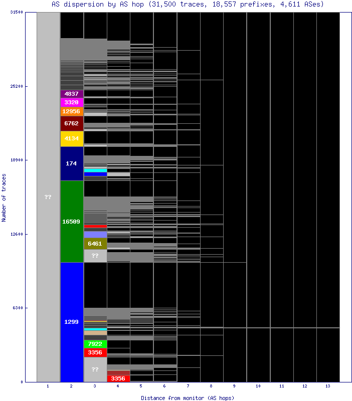Click the red 3356 block in hop 3
352x401 pixels.
click(x=95, y=352)
